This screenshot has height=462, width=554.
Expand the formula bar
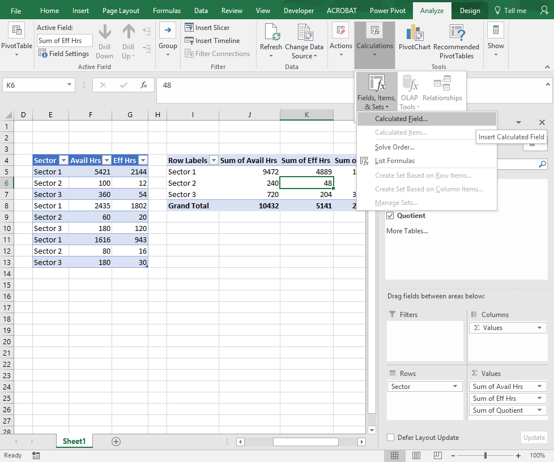click(x=548, y=84)
